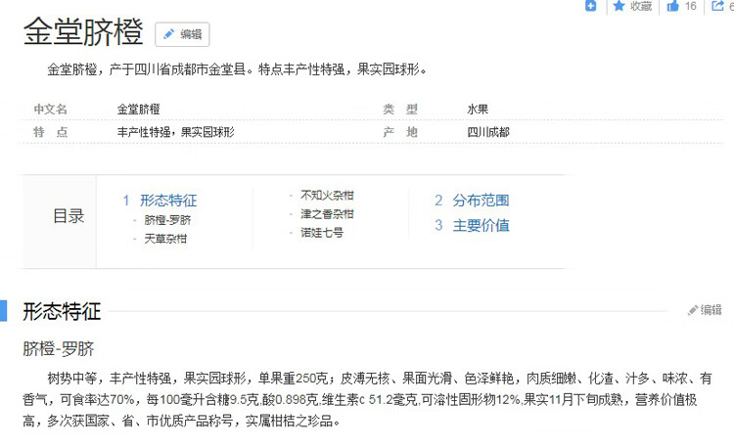The image size is (734, 448).
Task: Click the 目录 contents label
Action: [69, 216]
